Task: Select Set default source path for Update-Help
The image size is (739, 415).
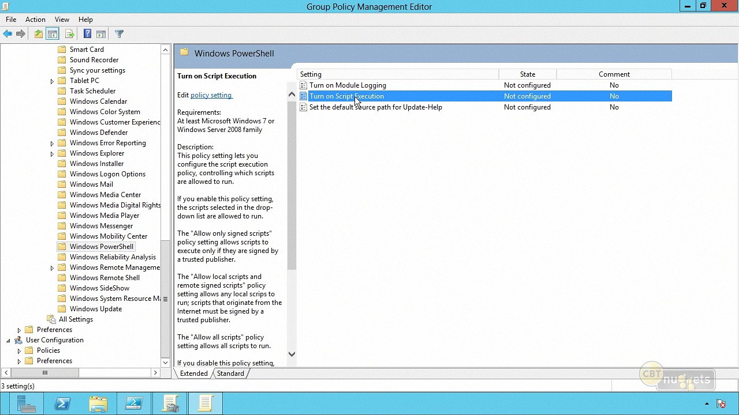Action: pyautogui.click(x=376, y=107)
